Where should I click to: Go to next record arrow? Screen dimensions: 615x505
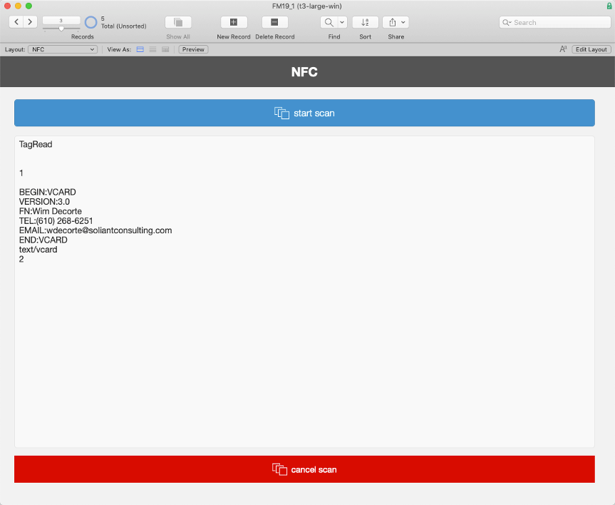click(x=30, y=22)
